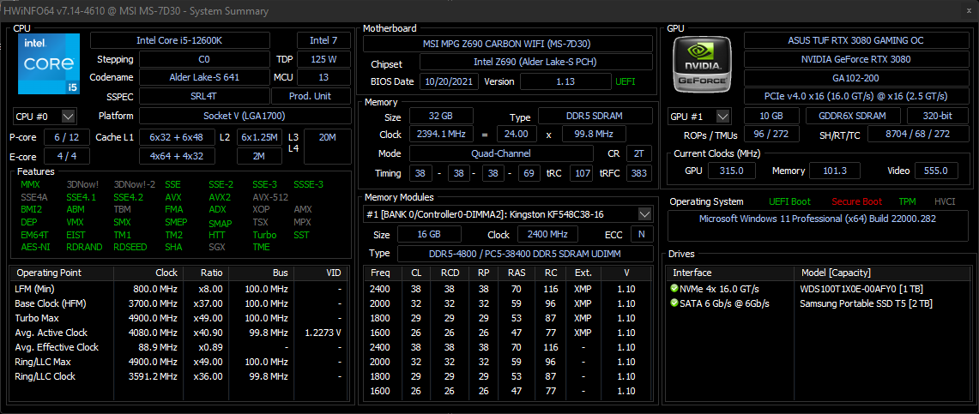Click the Freq column header in timings table
The height and width of the screenshot is (414, 979).
click(380, 273)
